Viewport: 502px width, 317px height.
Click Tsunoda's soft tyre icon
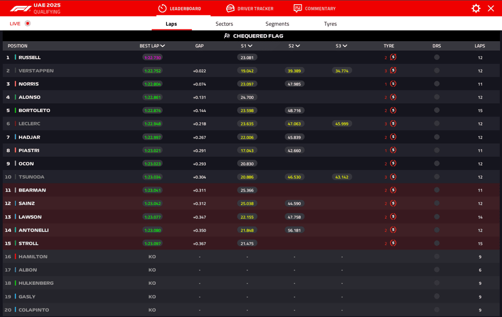tap(393, 177)
